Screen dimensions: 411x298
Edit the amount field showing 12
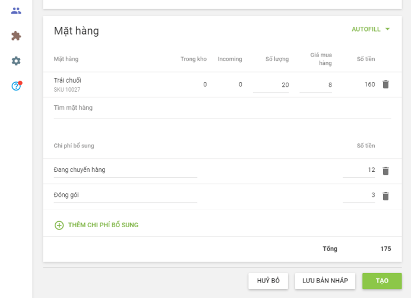tap(359, 170)
